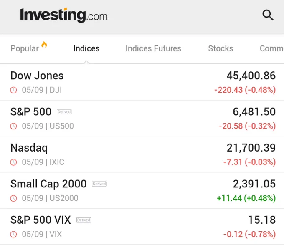The width and height of the screenshot is (284, 245).
Task: Click the clock icon in VIX row
Action: (13, 234)
